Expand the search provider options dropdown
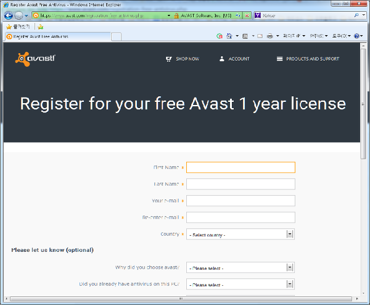Image resolution: width=370 pixels, height=305 pixels. pyautogui.click(x=364, y=15)
